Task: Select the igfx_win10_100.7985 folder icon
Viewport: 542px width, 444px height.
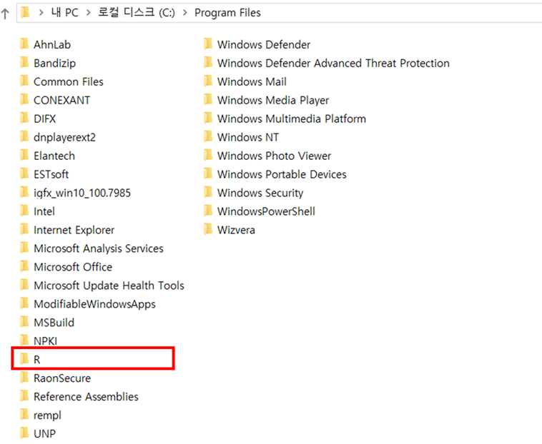Action: 24,193
